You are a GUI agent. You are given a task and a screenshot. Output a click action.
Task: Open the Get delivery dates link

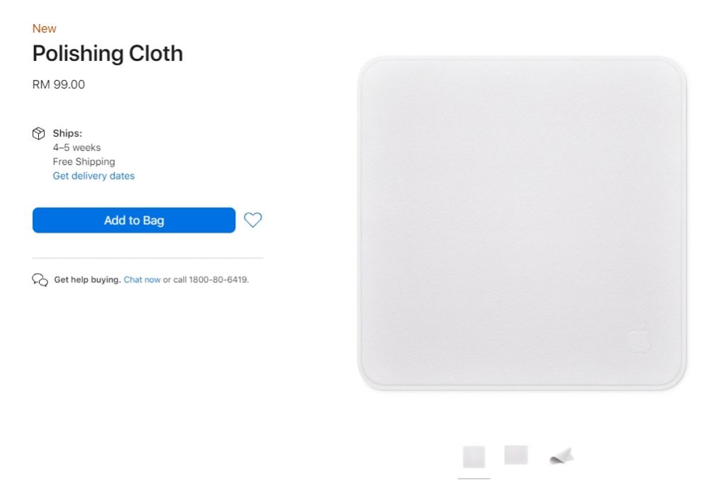[x=94, y=176]
